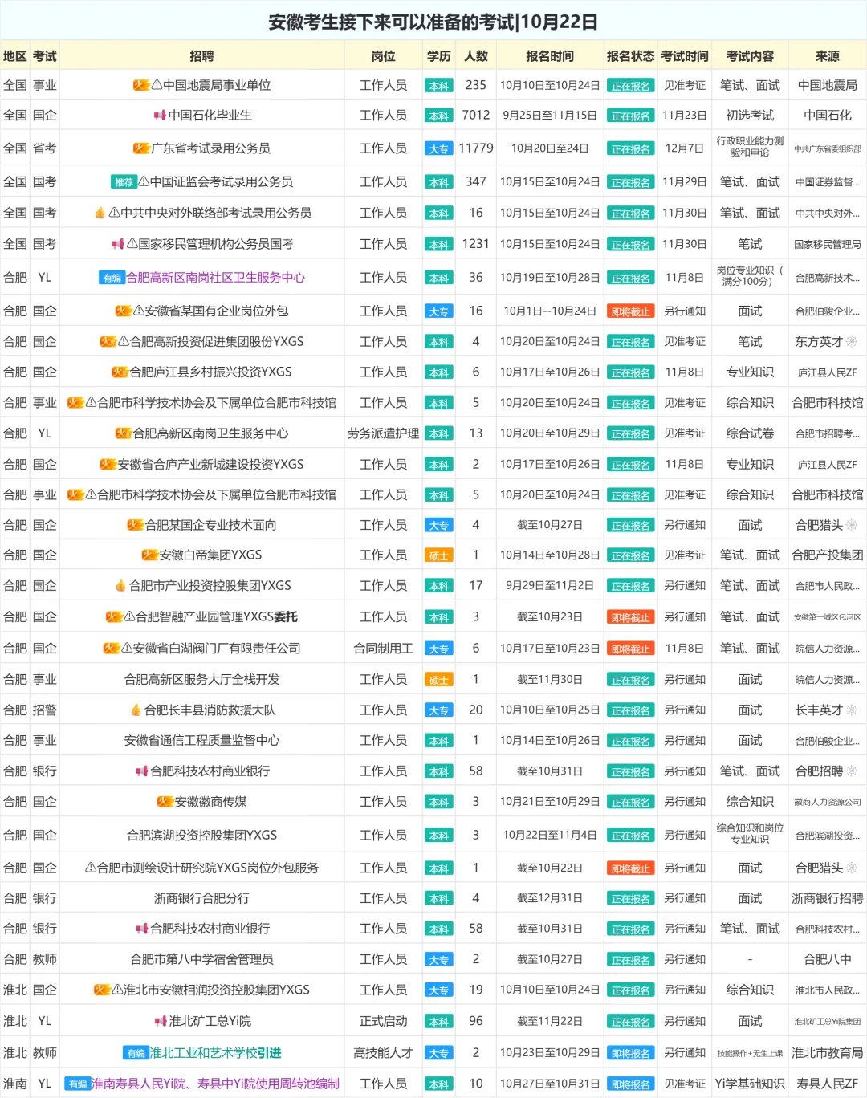Expand the 报名状态 column header
The width and height of the screenshot is (867, 1098).
tap(631, 55)
